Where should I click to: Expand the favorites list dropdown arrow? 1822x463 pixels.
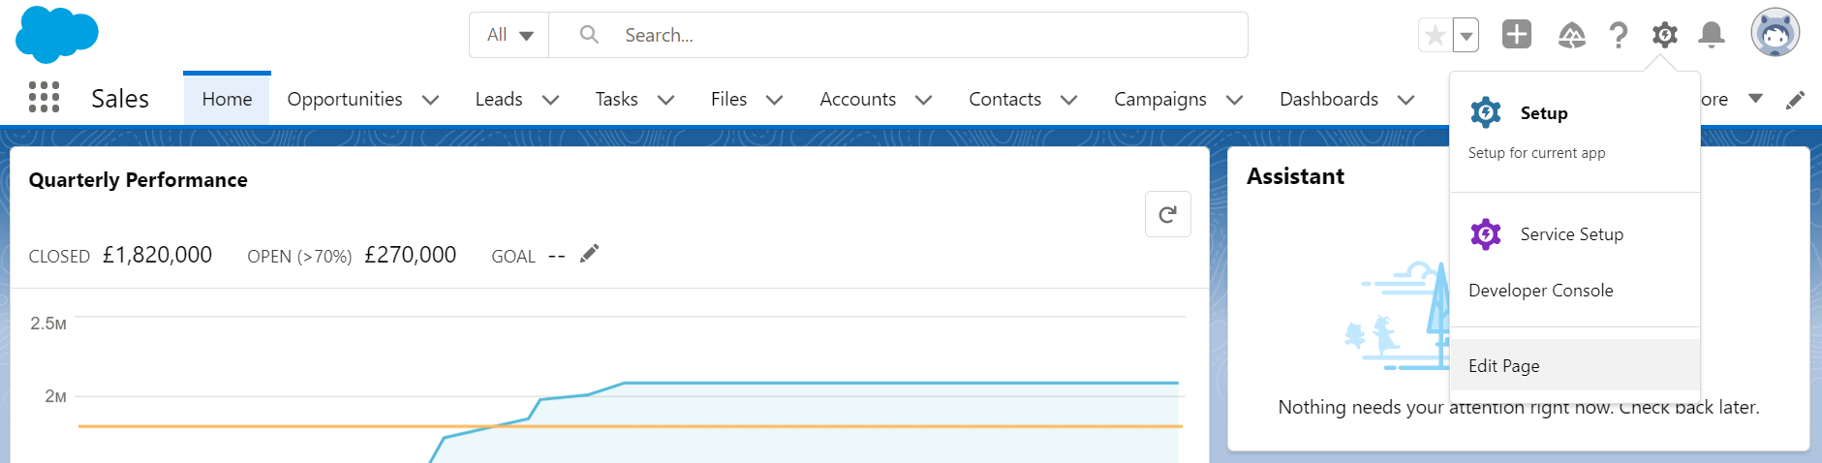pyautogui.click(x=1467, y=36)
